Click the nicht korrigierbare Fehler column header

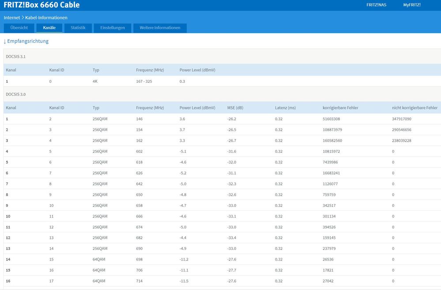[415, 108]
